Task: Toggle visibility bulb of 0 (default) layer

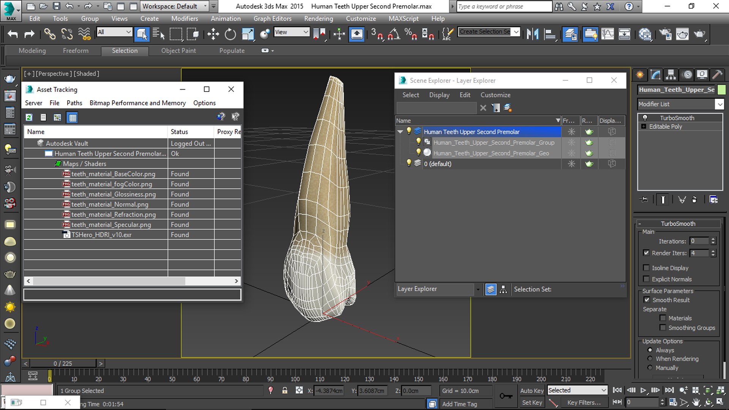Action: 409,163
